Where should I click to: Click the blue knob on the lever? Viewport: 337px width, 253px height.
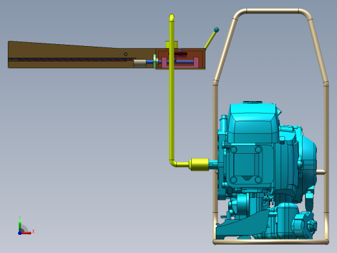click(x=216, y=30)
